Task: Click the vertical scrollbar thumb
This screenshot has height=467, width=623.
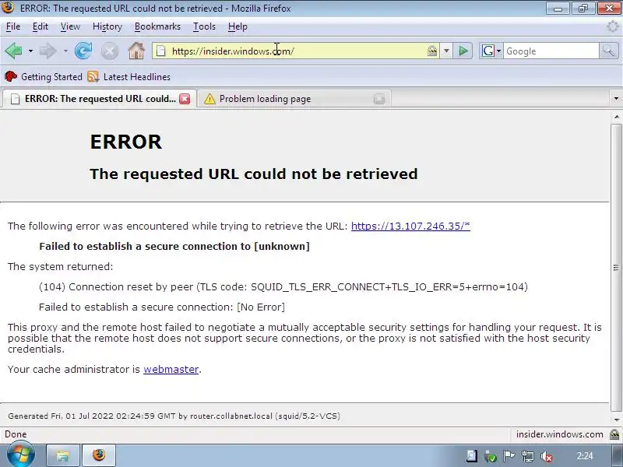Action: 616,268
